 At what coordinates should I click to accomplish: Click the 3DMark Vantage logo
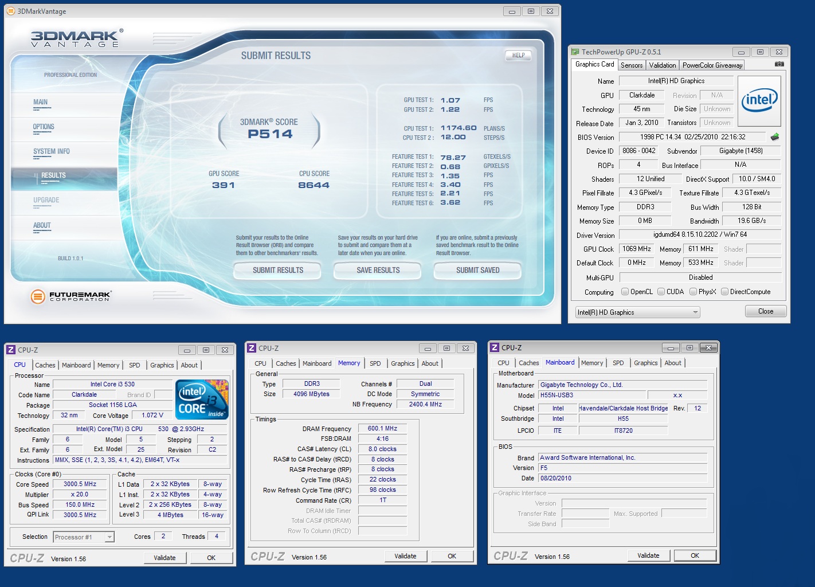(x=77, y=38)
